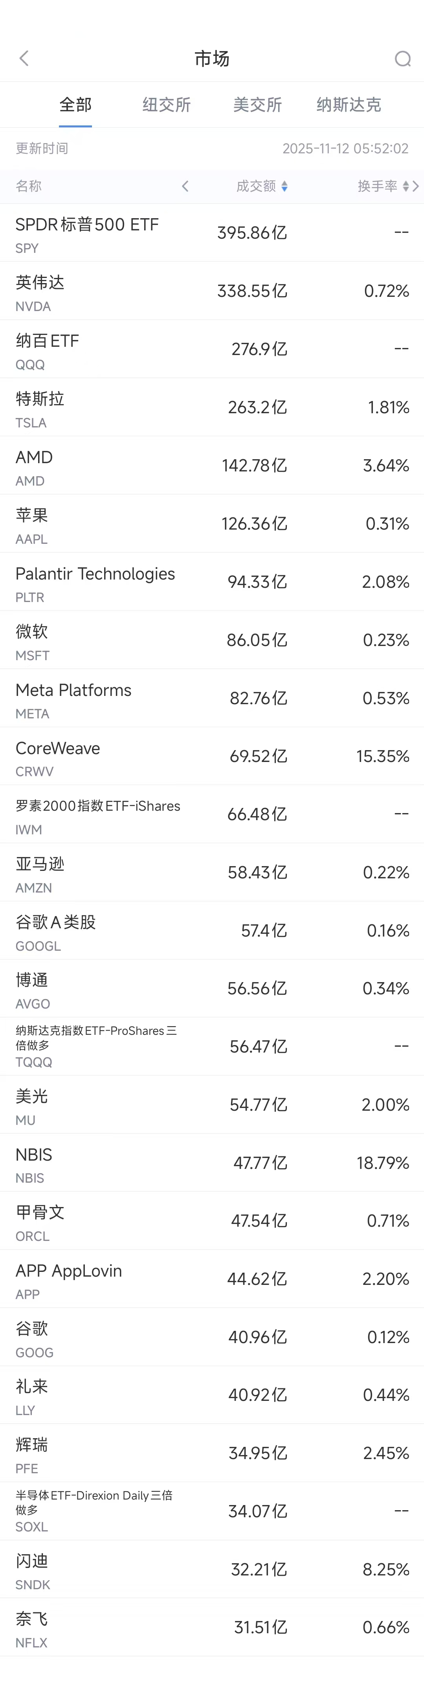The width and height of the screenshot is (424, 1704).
Task: Open the 英伟达 NVDA stock row
Action: pos(212,291)
